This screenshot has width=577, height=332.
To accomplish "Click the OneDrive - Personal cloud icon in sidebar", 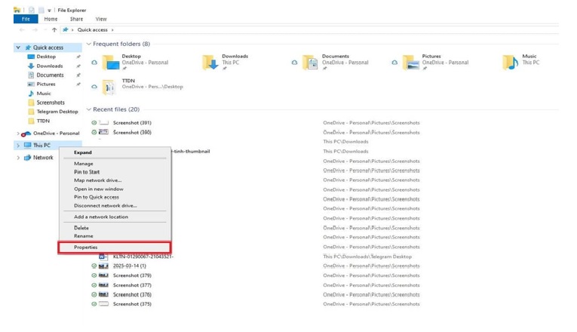I will tap(26, 134).
